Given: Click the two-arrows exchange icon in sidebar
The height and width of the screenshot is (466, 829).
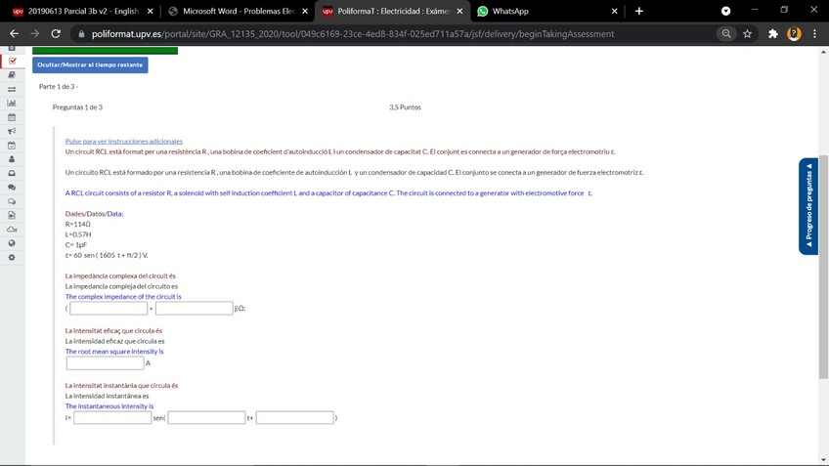Looking at the screenshot, I should point(12,89).
